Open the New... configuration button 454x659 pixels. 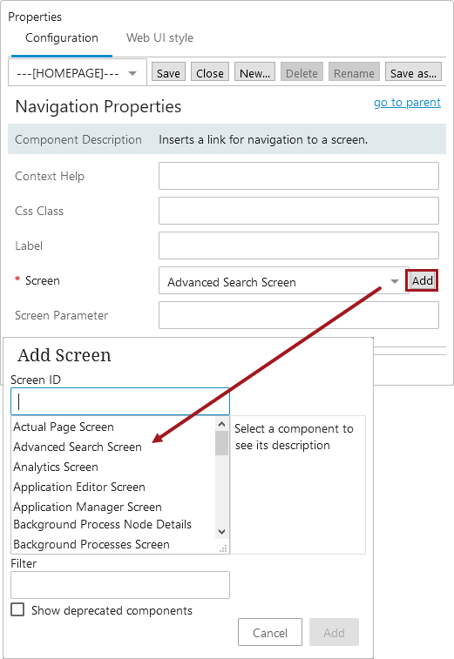pyautogui.click(x=254, y=73)
